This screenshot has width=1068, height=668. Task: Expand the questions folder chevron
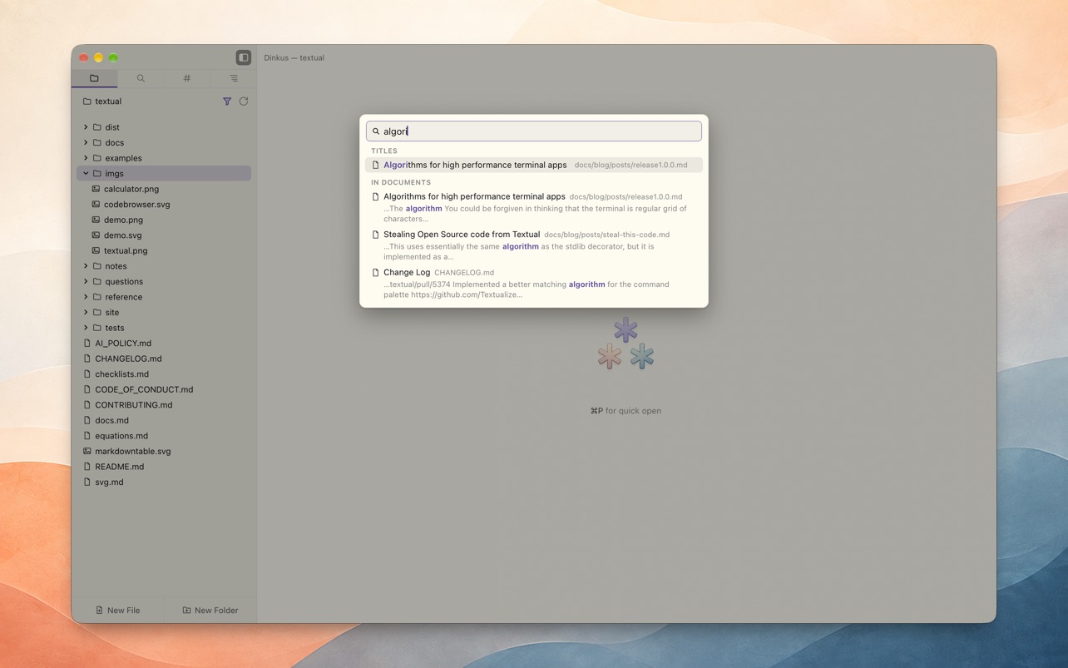(x=86, y=281)
